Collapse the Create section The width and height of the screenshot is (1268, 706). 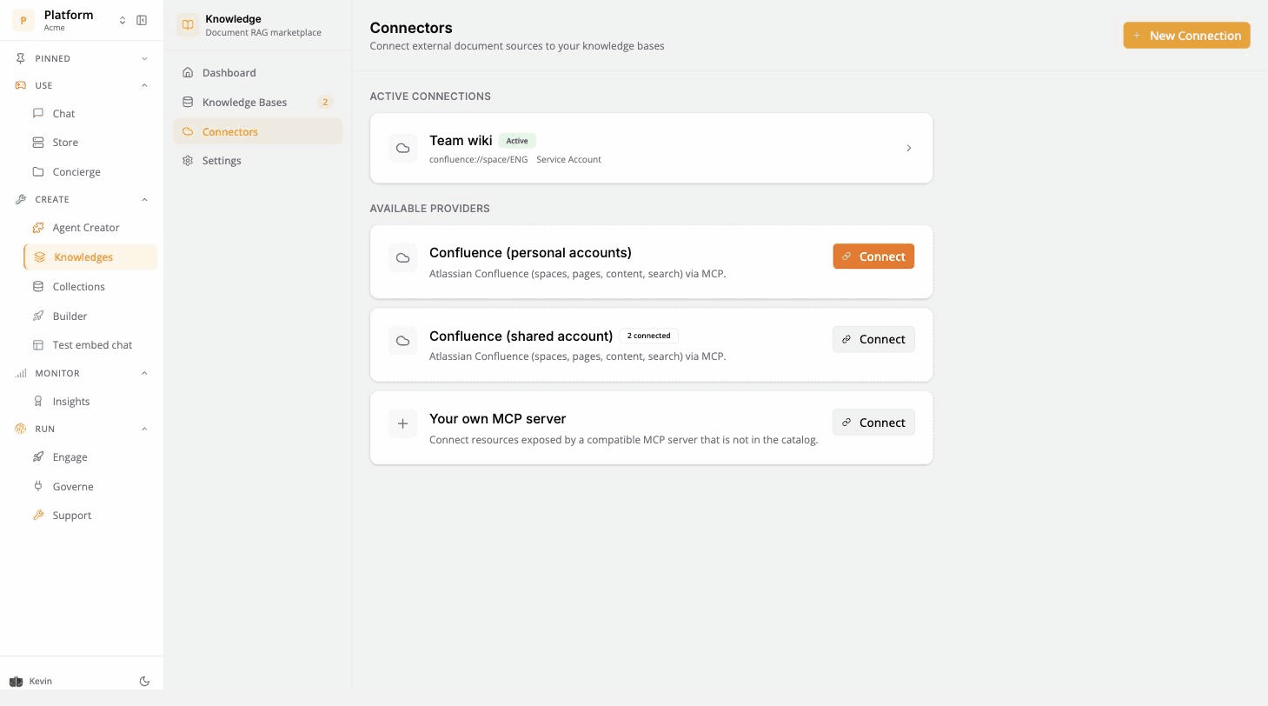click(x=144, y=199)
